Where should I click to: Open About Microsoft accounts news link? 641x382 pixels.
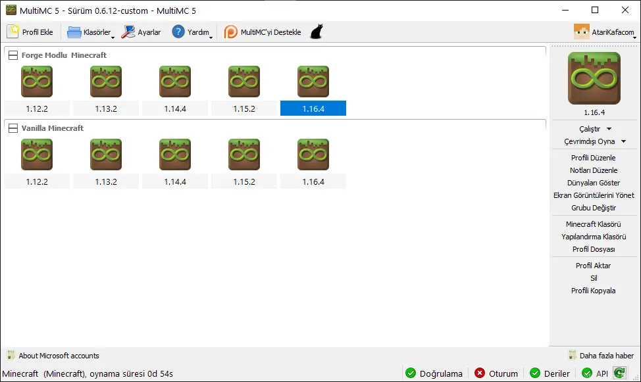tap(53, 356)
